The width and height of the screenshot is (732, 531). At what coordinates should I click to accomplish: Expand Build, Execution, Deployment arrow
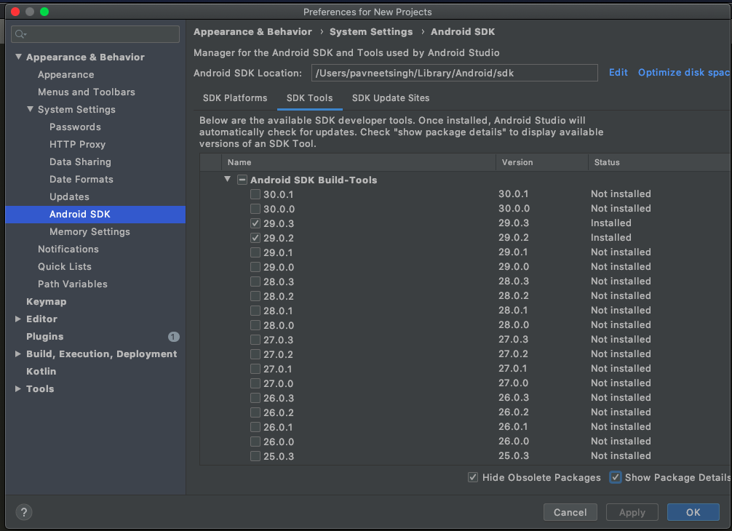point(17,354)
